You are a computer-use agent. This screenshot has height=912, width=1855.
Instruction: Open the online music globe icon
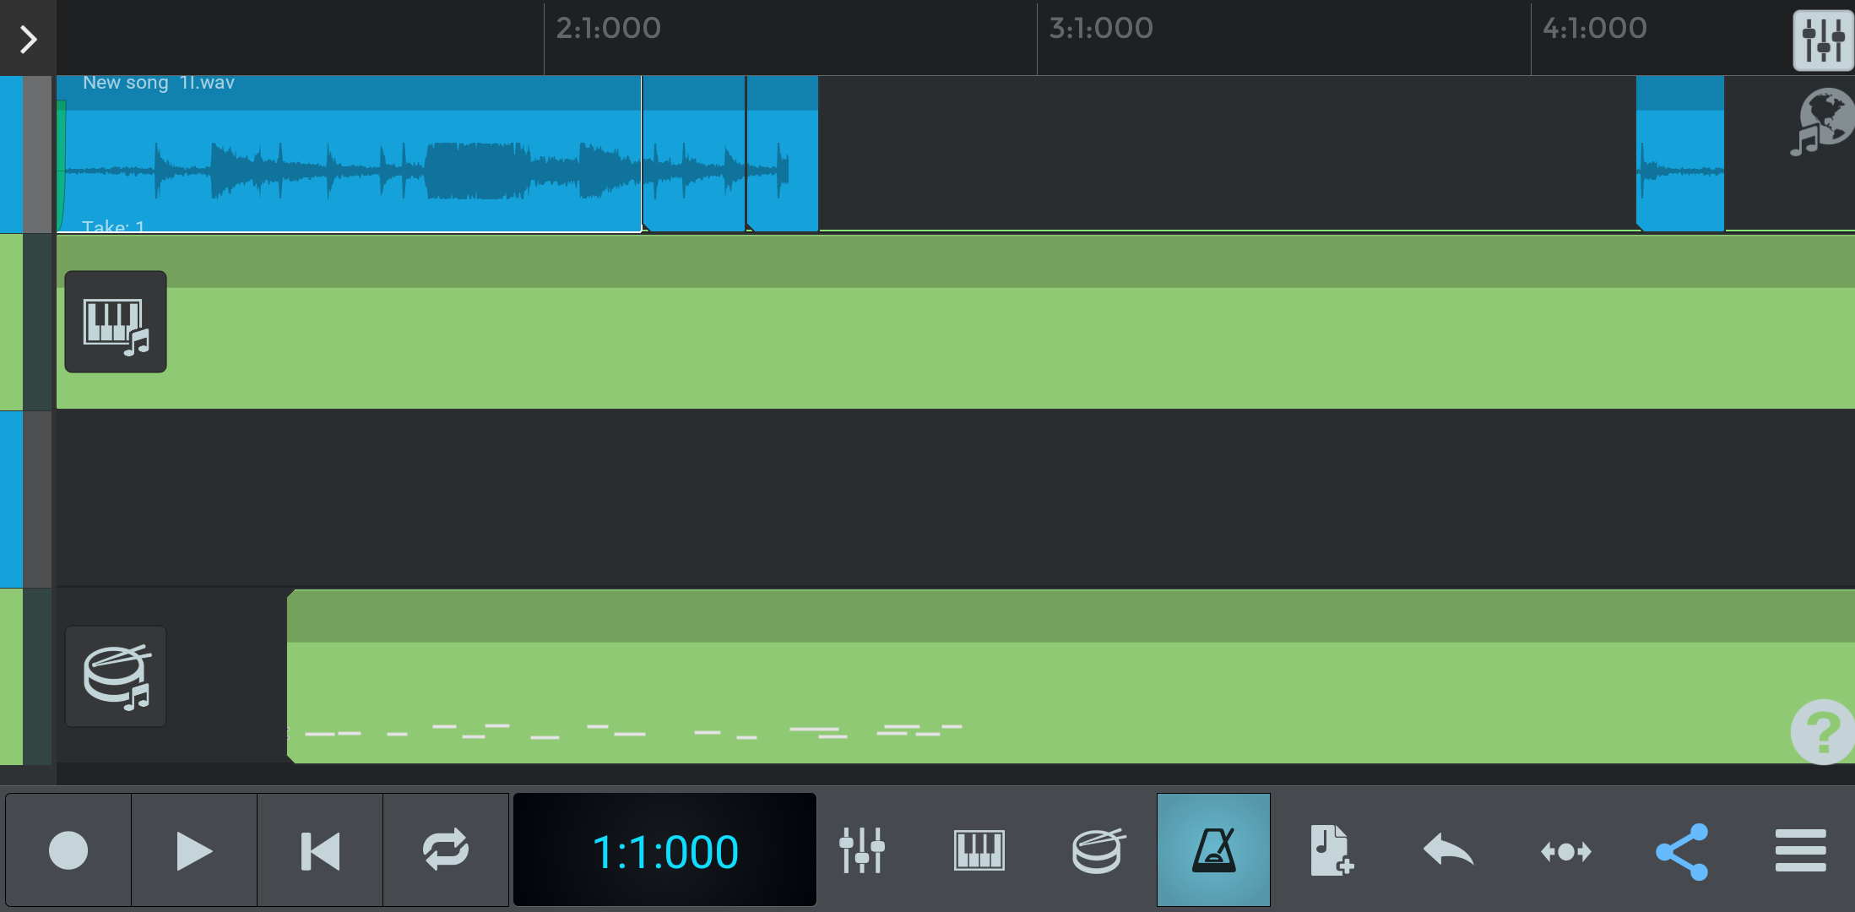tap(1823, 123)
